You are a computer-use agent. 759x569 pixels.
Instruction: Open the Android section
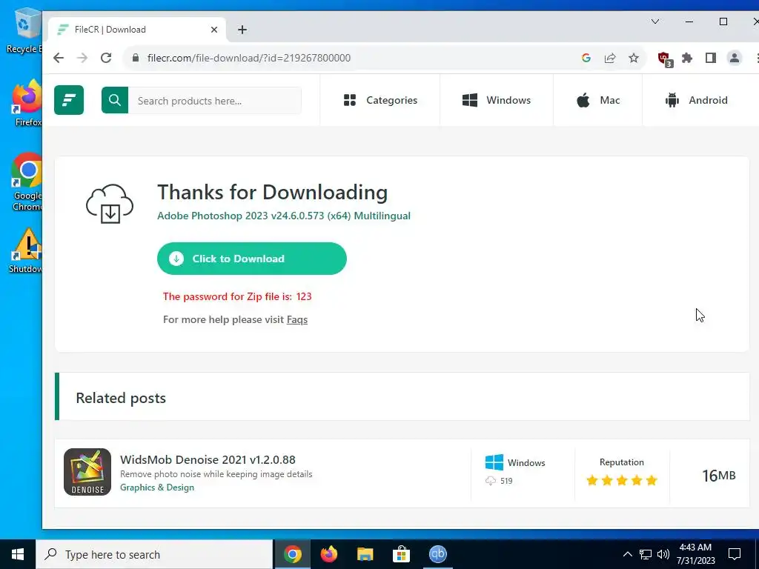click(696, 100)
